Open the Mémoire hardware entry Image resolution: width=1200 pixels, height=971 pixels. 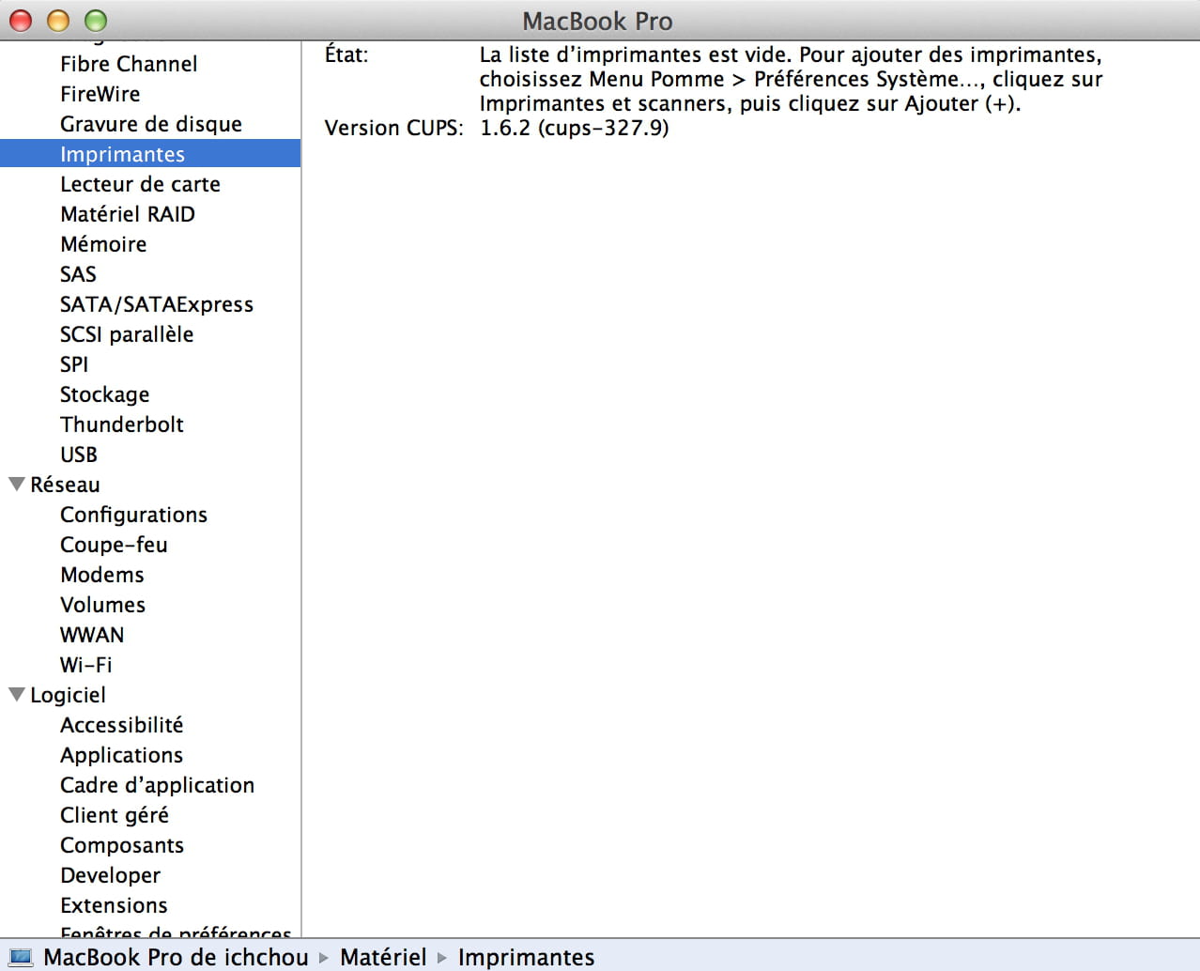pyautogui.click(x=103, y=244)
